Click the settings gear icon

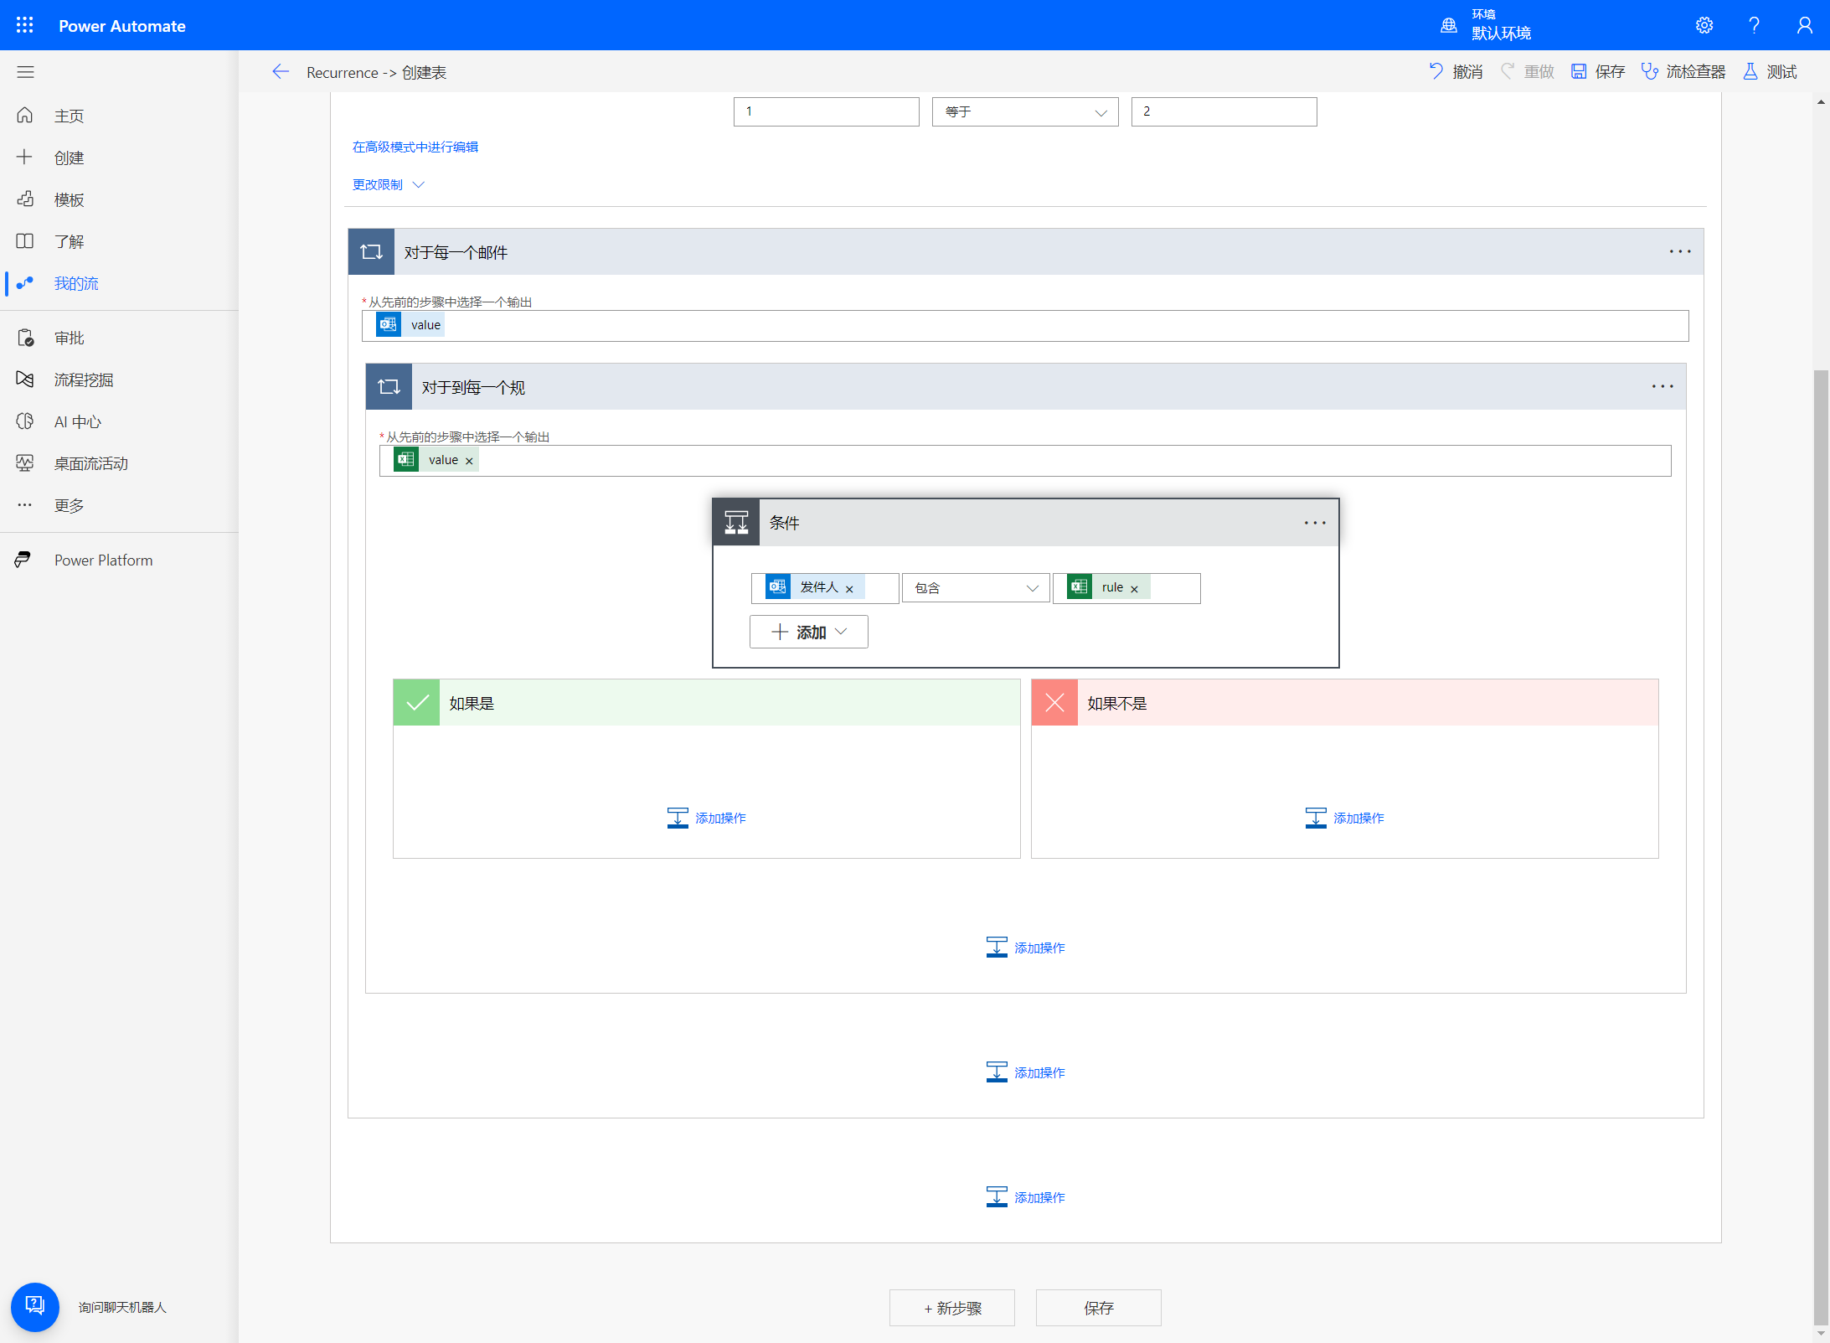tap(1704, 25)
